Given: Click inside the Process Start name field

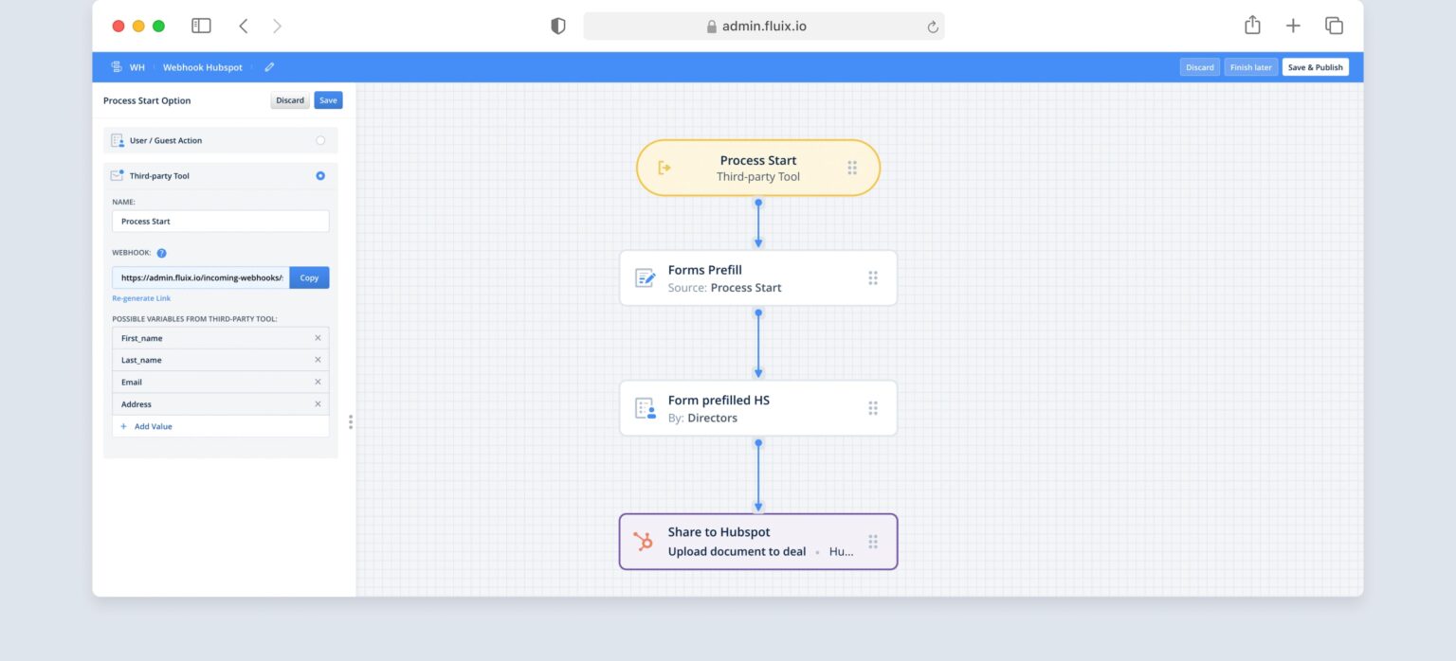Looking at the screenshot, I should click(220, 221).
